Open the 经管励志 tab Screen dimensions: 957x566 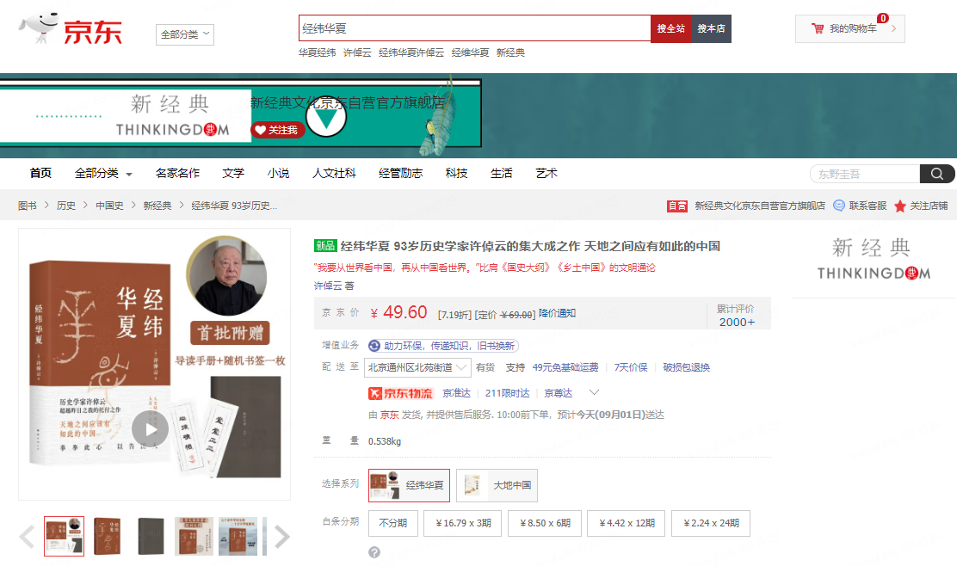tap(400, 173)
